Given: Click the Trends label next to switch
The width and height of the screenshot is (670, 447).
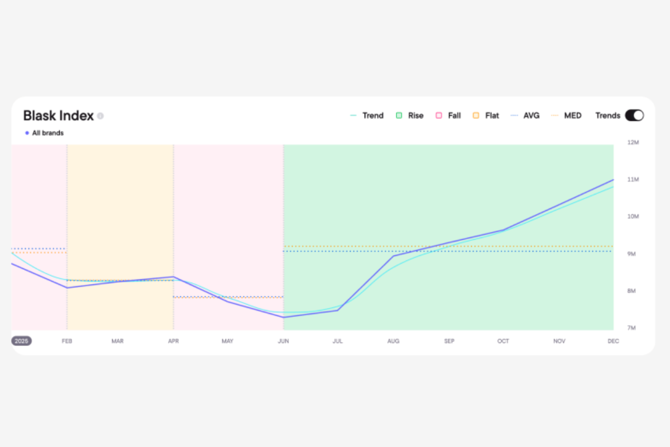Looking at the screenshot, I should 607,116.
